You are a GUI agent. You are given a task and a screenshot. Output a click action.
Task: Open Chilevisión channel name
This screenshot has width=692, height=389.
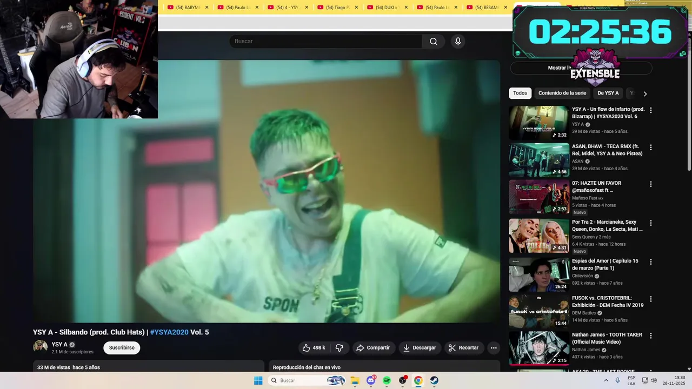point(583,276)
